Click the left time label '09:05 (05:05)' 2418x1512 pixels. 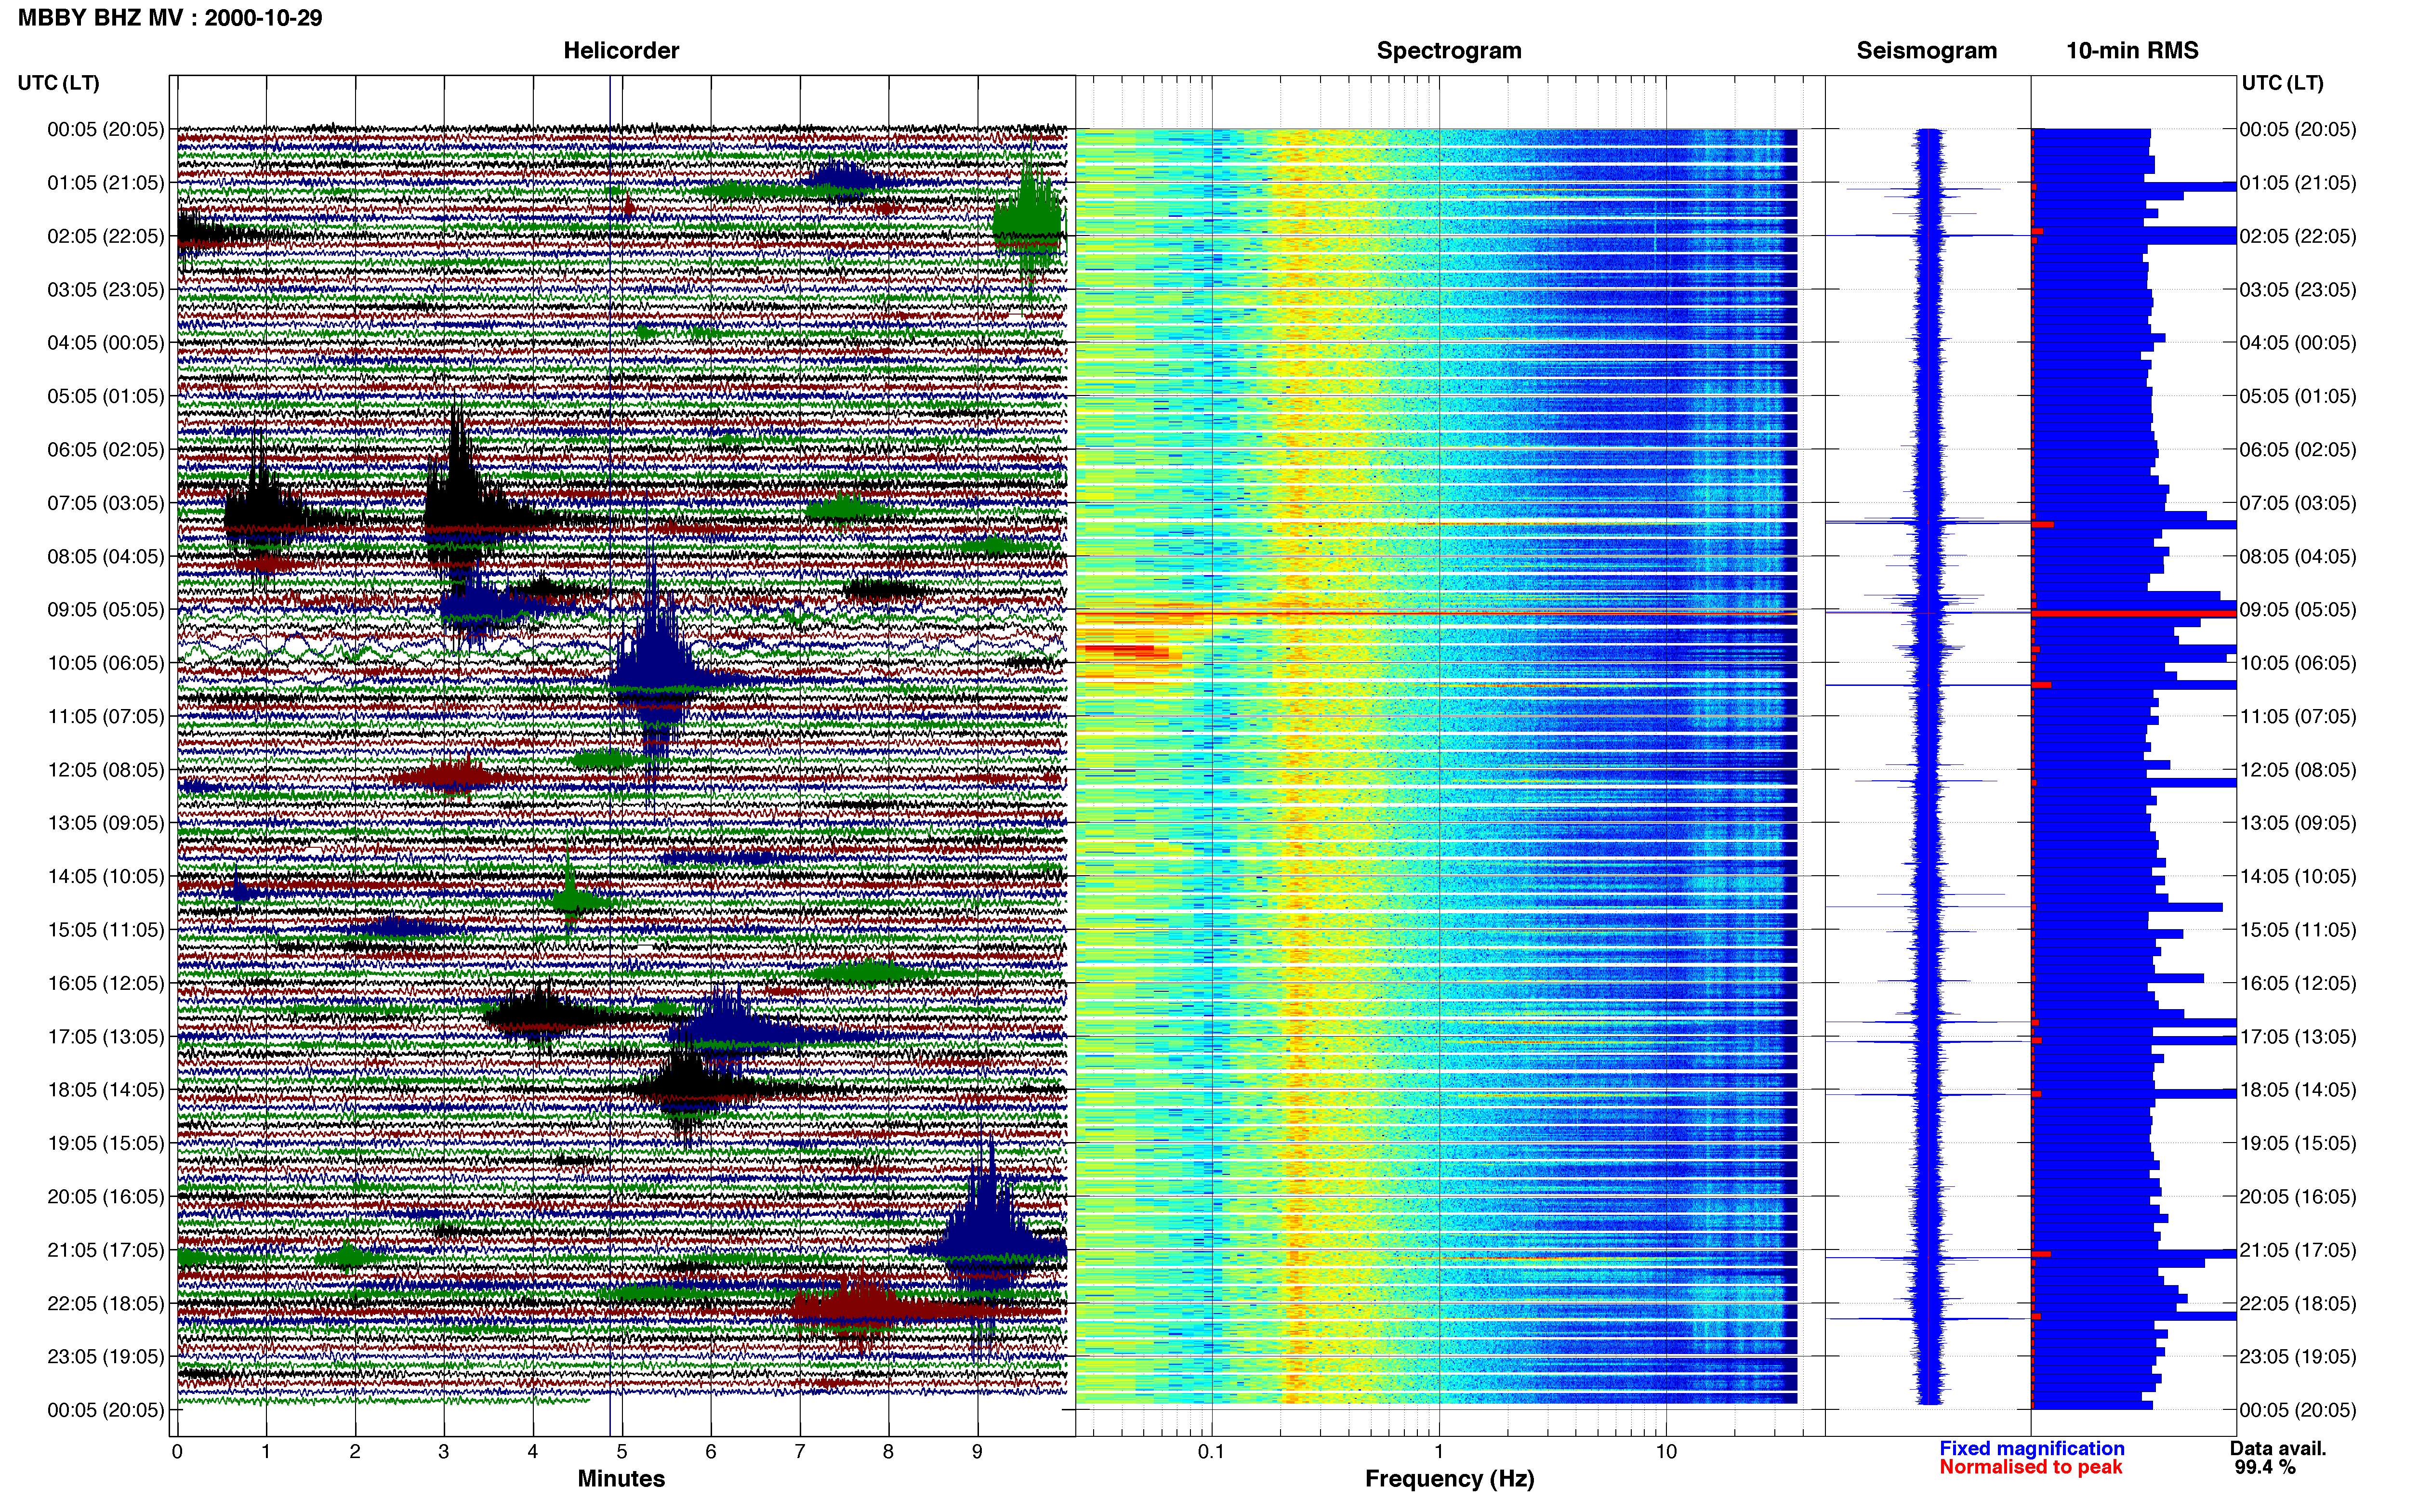click(105, 610)
